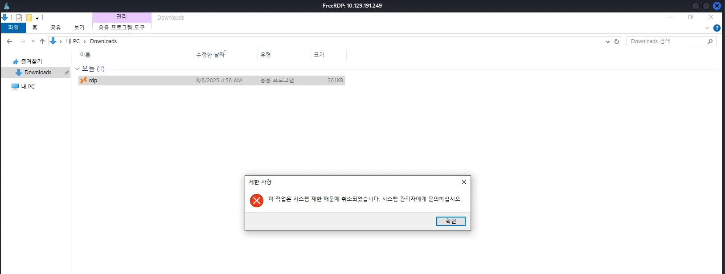Open Explorer help with the question mark icon
725x274 pixels.
[x=717, y=28]
